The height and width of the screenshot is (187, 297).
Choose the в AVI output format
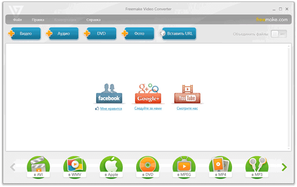point(38,167)
